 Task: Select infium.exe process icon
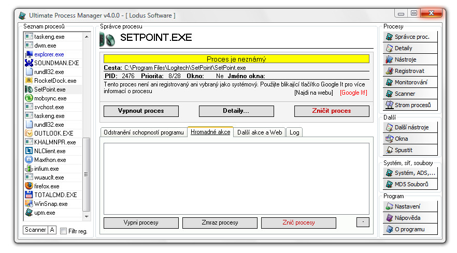point(29,168)
